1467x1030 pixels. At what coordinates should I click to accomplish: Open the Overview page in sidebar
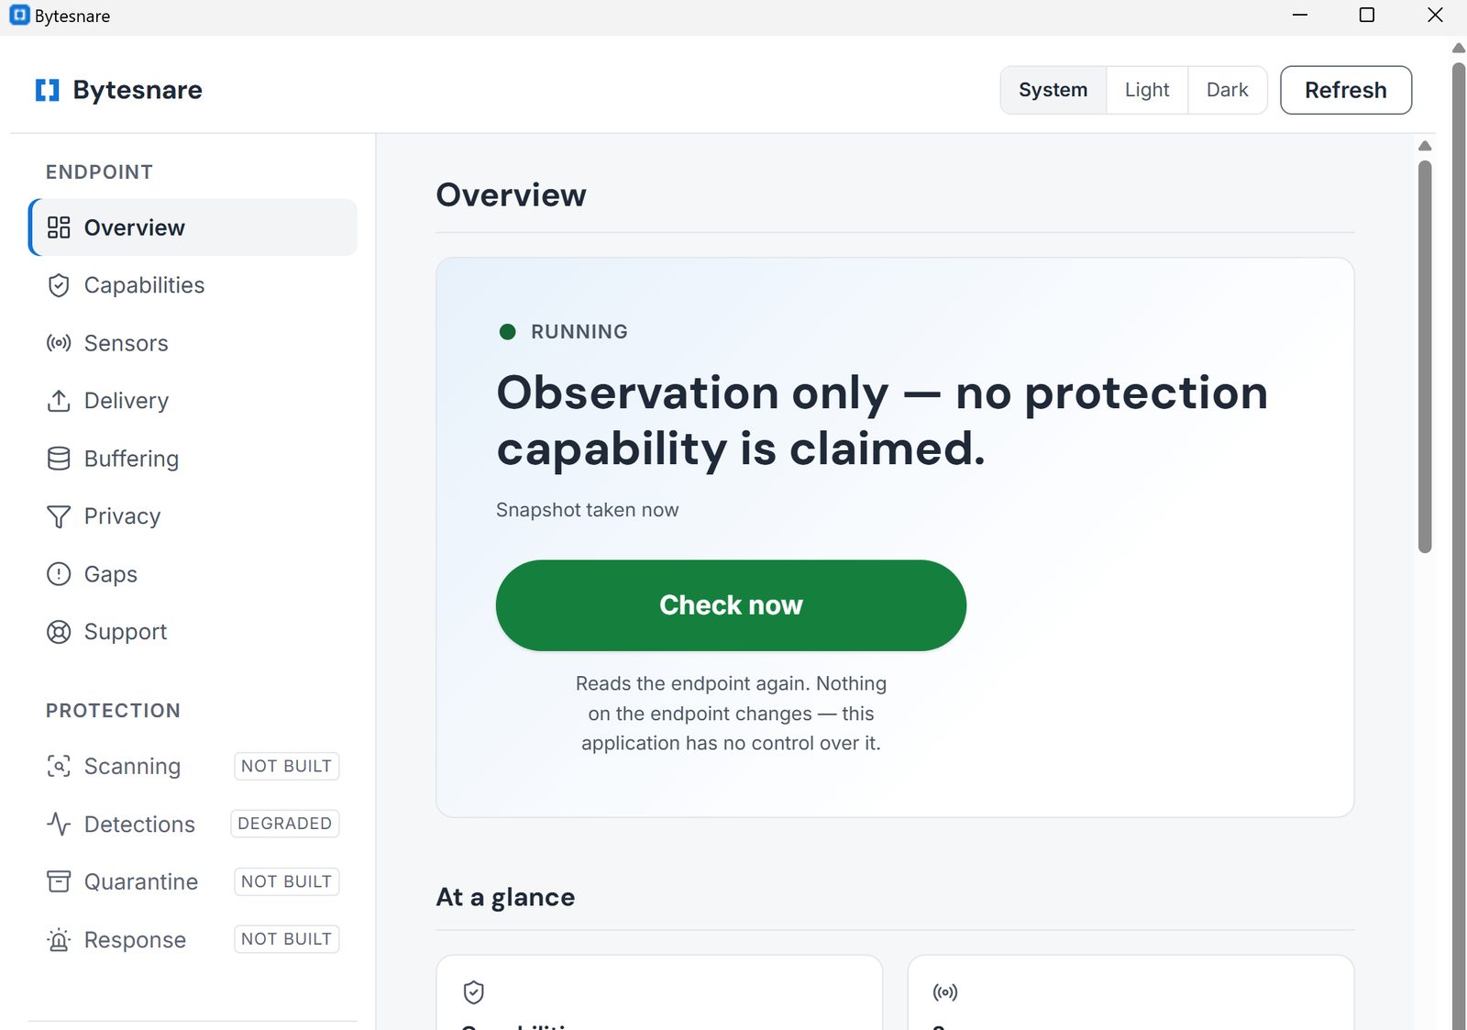click(193, 227)
